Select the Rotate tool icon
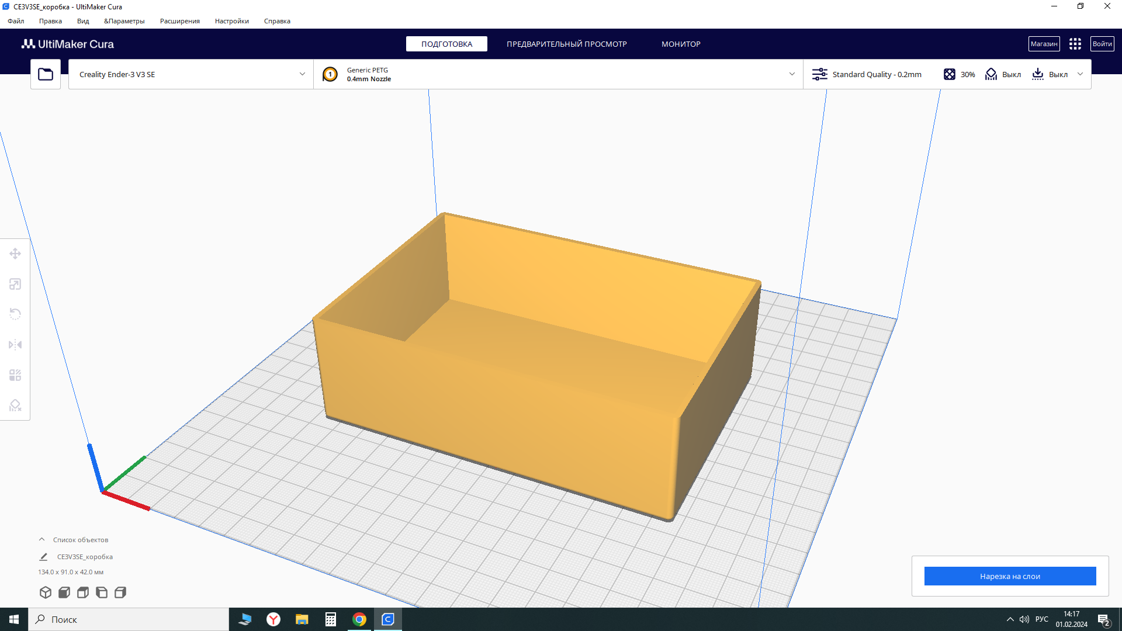Screen dimensions: 1122x631 (15, 314)
